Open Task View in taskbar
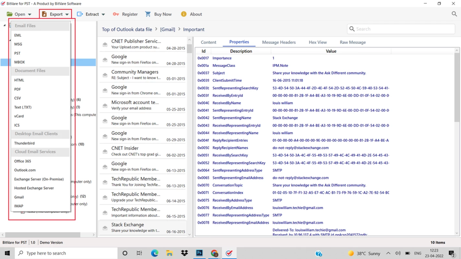 (x=139, y=253)
